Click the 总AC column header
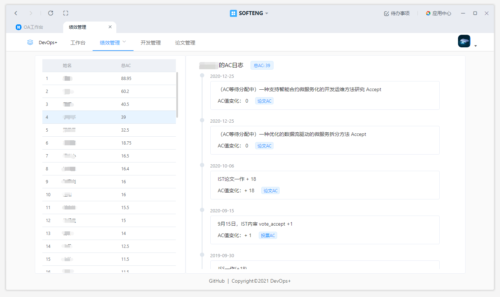This screenshot has width=500, height=297. pyautogui.click(x=126, y=66)
